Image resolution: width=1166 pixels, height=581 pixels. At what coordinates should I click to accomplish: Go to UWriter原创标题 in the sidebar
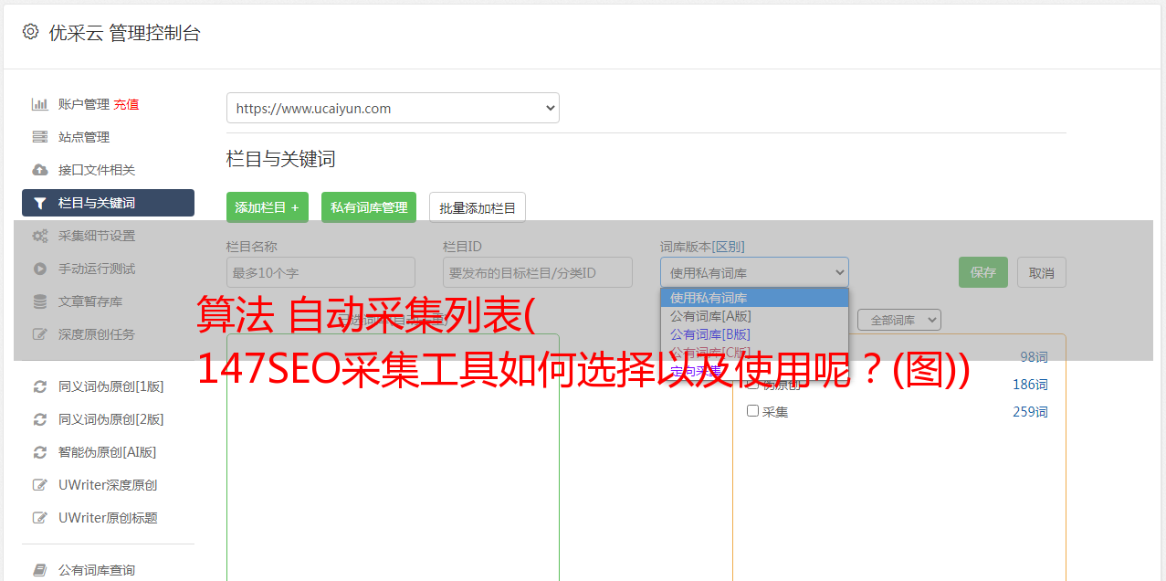108,518
